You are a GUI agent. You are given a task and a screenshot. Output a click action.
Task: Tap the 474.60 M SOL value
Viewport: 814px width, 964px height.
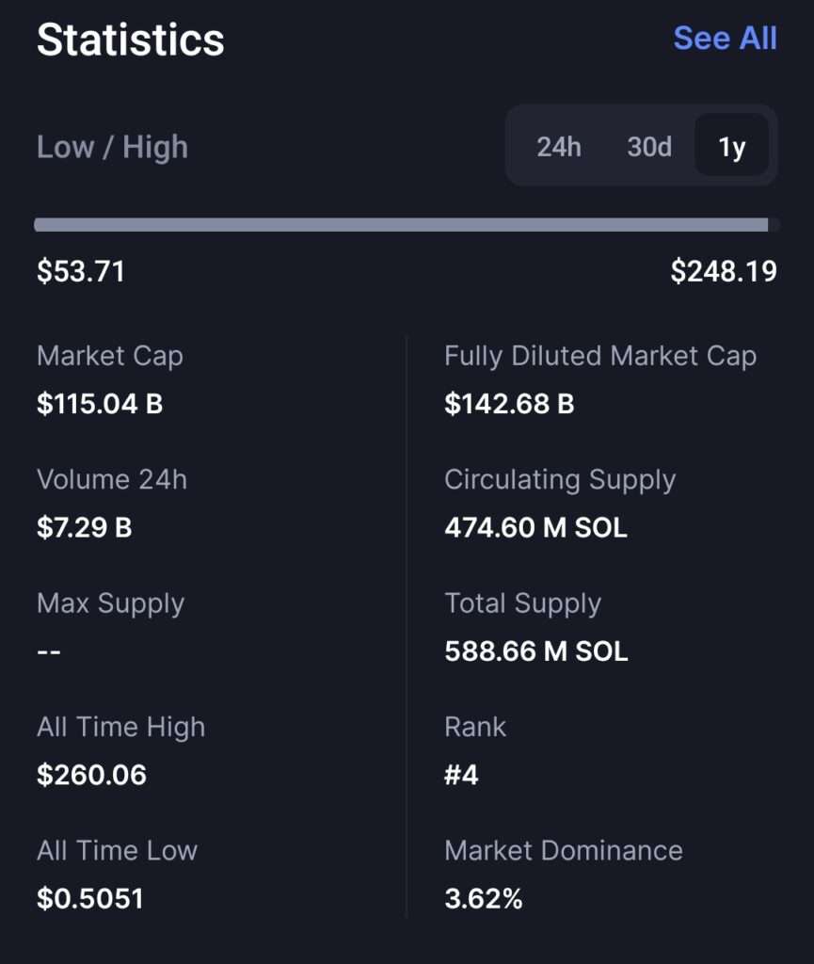tap(535, 527)
